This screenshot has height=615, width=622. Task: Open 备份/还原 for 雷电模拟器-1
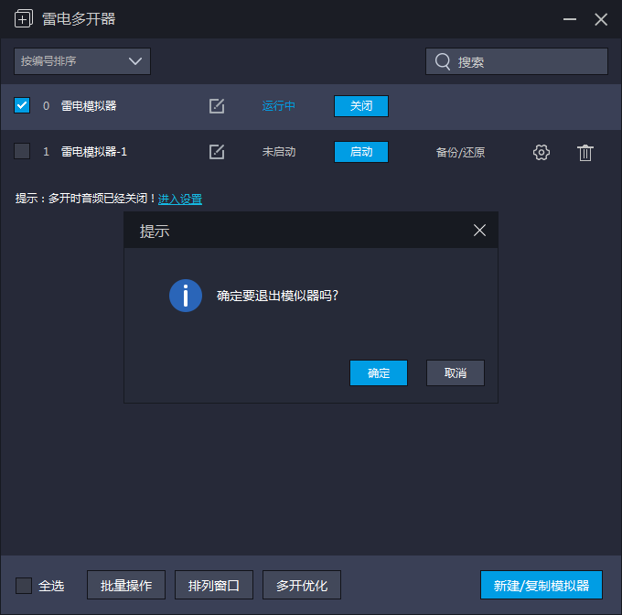[460, 152]
